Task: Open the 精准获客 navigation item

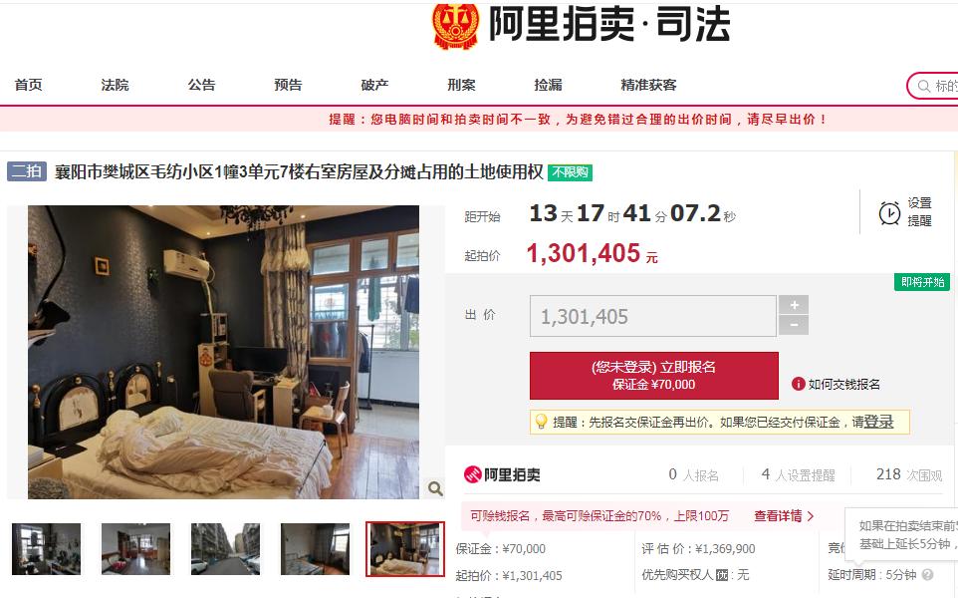Action: tap(649, 85)
